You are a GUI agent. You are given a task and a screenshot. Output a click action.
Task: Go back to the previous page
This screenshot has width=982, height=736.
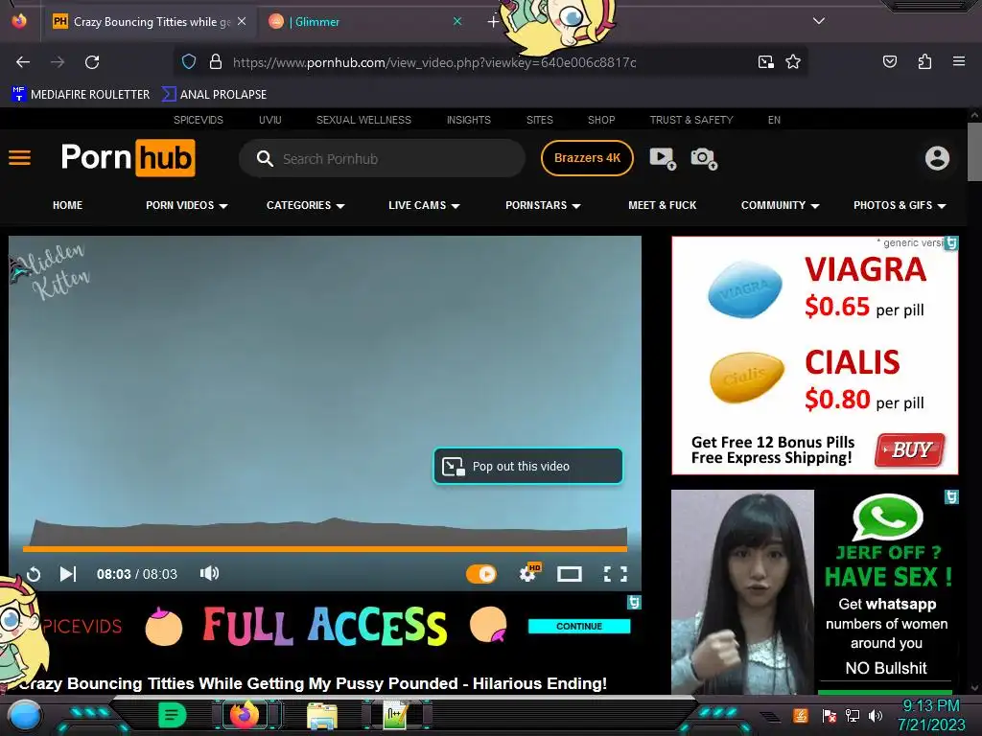click(x=23, y=62)
